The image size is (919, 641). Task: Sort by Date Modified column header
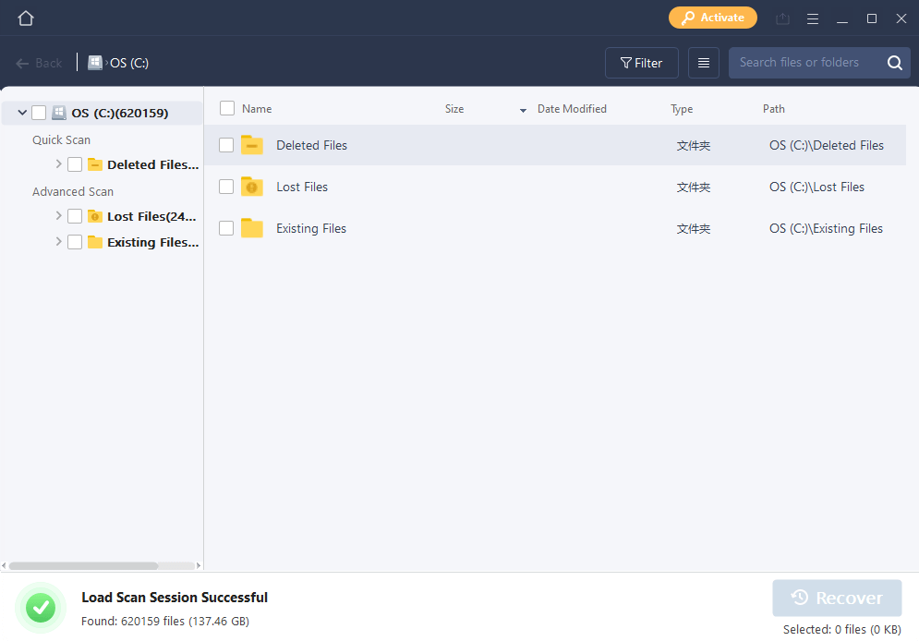point(571,109)
